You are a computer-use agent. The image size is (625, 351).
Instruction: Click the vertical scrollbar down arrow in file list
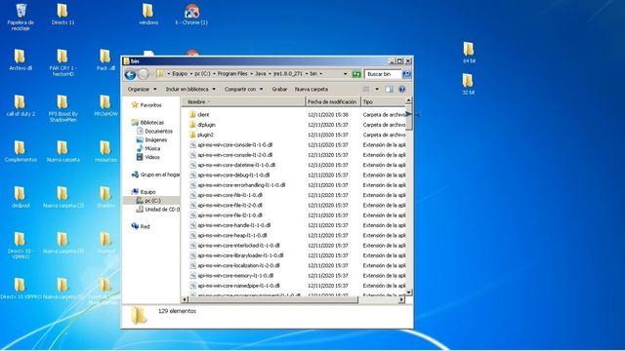(408, 292)
